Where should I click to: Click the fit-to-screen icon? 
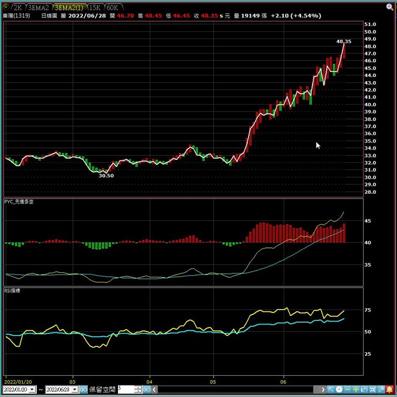(372, 390)
